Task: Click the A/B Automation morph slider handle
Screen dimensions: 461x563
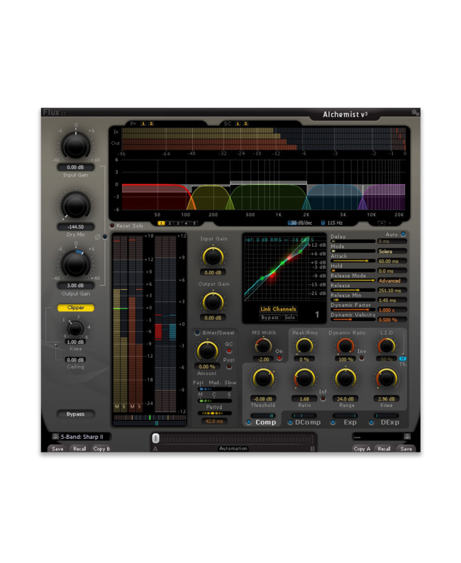Action: 155,437
